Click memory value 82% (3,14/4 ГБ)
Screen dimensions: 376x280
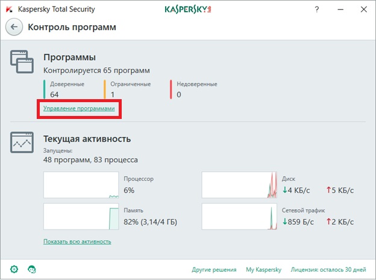coord(151,222)
